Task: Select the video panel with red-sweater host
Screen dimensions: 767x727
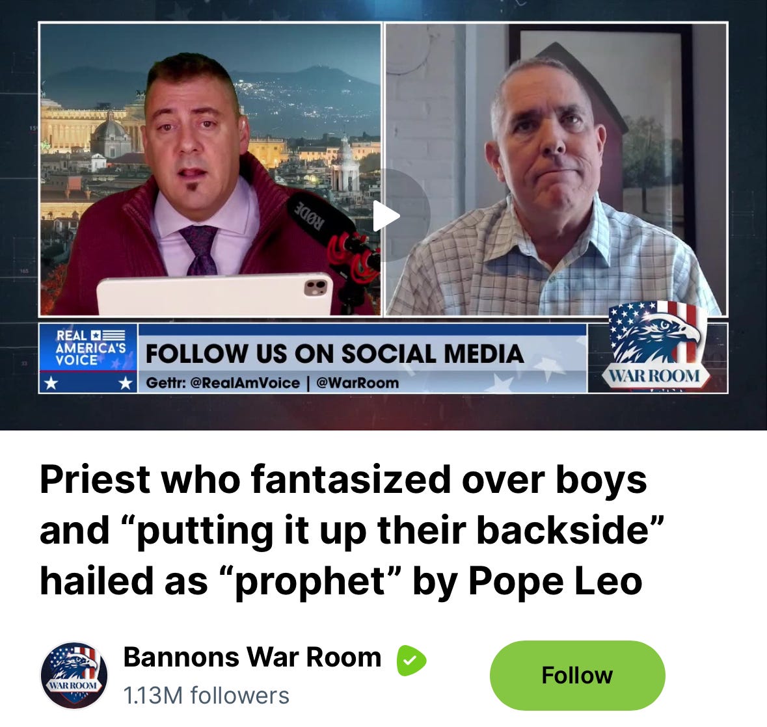Action: tap(210, 169)
